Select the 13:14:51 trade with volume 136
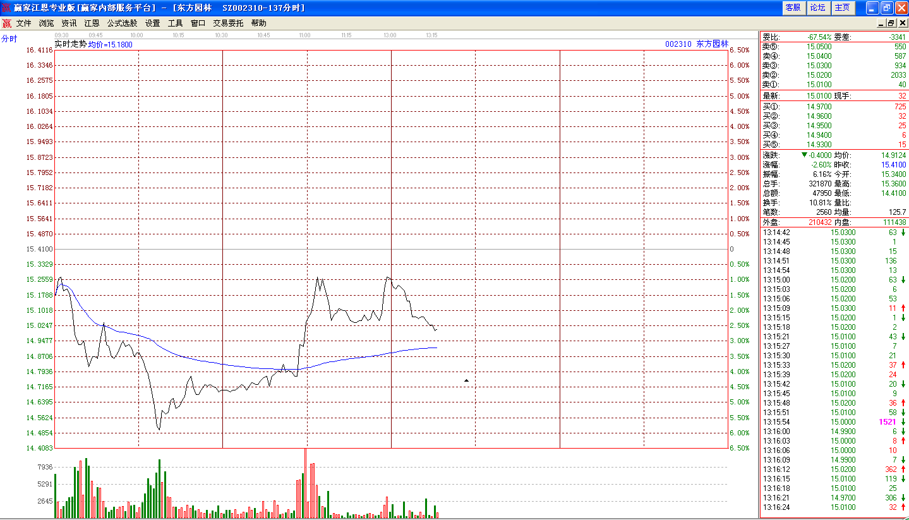The height and width of the screenshot is (520, 909). [x=834, y=261]
